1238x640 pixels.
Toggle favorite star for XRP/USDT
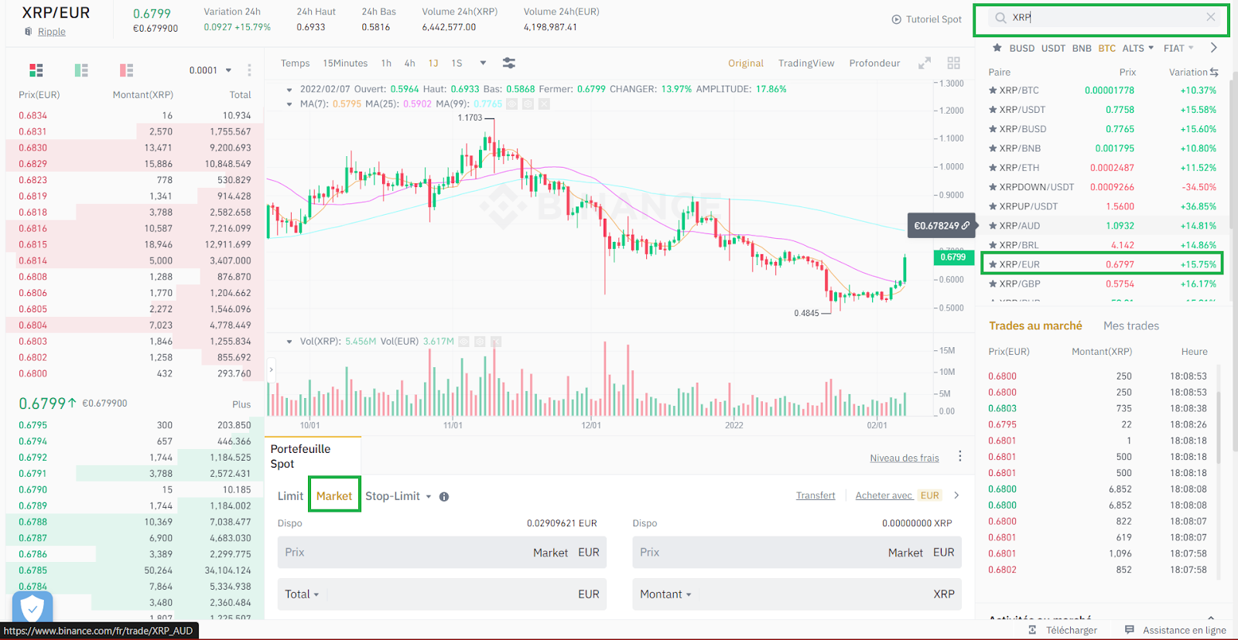pyautogui.click(x=993, y=110)
